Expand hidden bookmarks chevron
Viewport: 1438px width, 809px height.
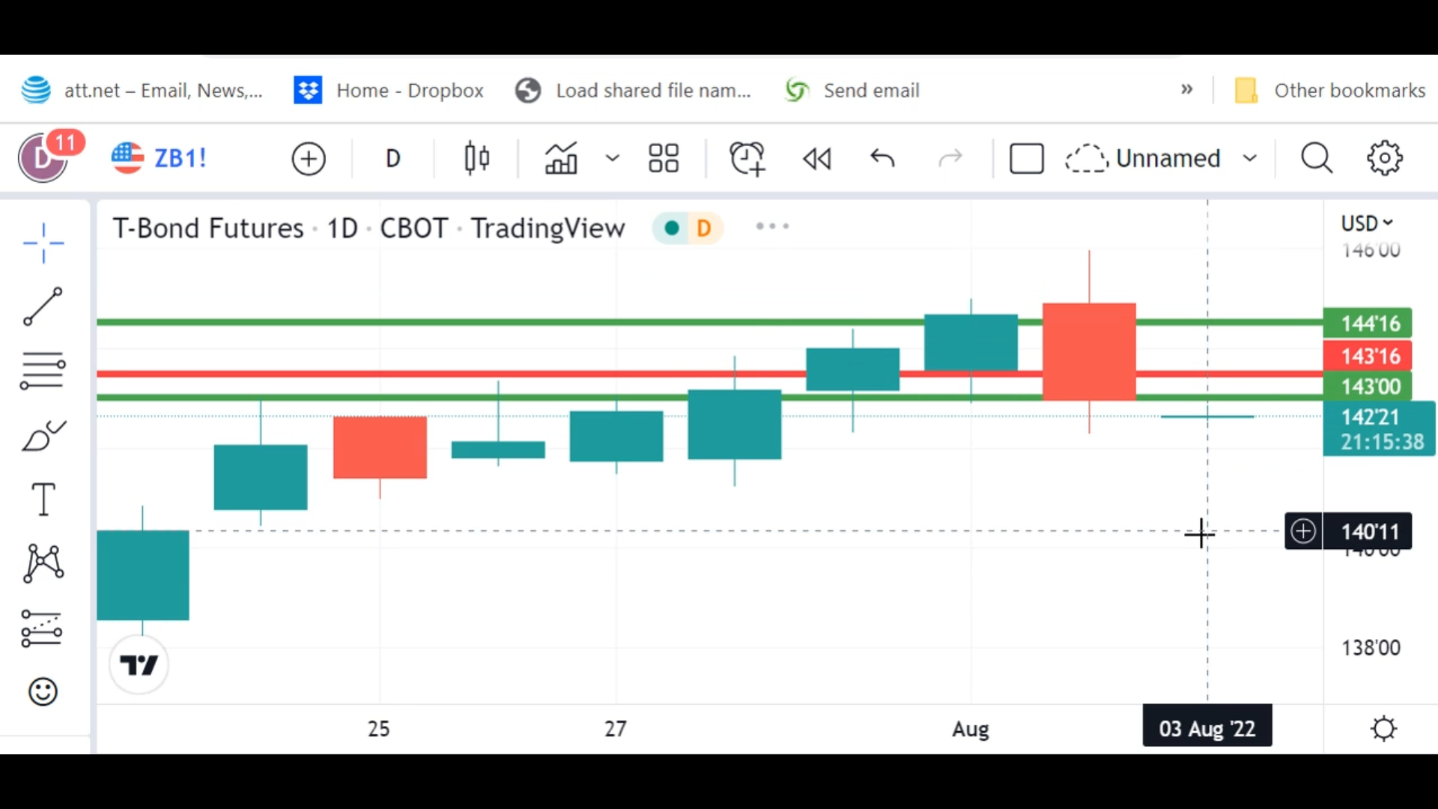pos(1187,90)
